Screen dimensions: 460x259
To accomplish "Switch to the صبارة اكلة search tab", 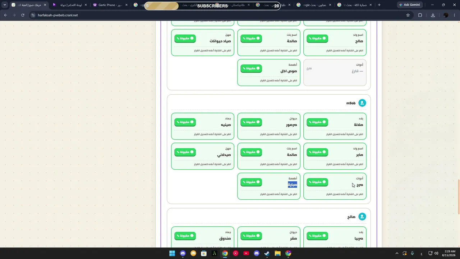I will 354,5.
